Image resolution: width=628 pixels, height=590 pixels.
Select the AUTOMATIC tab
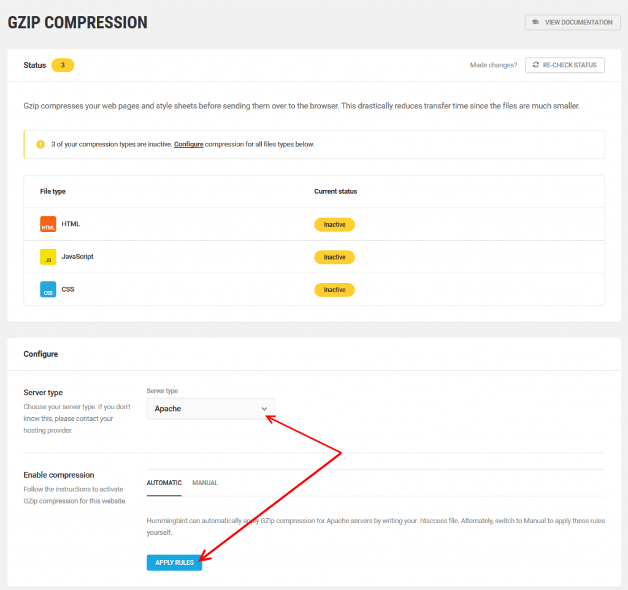click(x=164, y=483)
